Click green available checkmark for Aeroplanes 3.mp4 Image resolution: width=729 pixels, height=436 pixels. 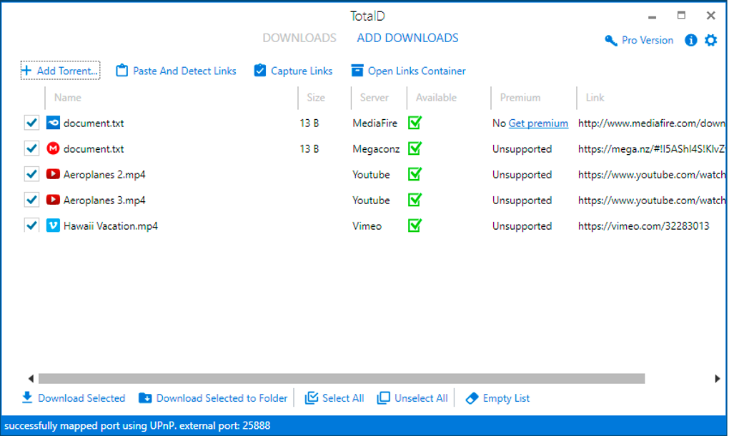click(x=415, y=199)
